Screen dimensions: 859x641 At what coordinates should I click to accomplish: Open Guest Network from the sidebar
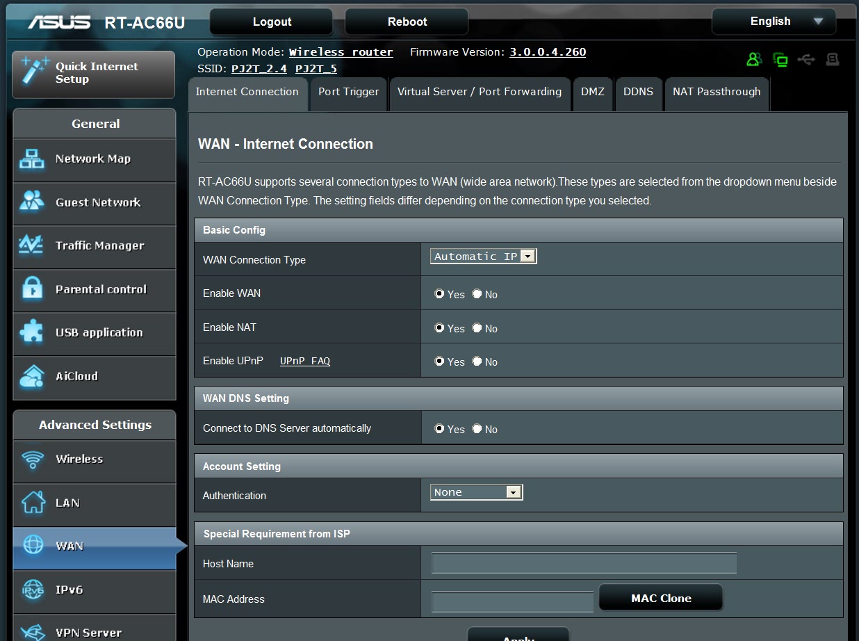(94, 203)
